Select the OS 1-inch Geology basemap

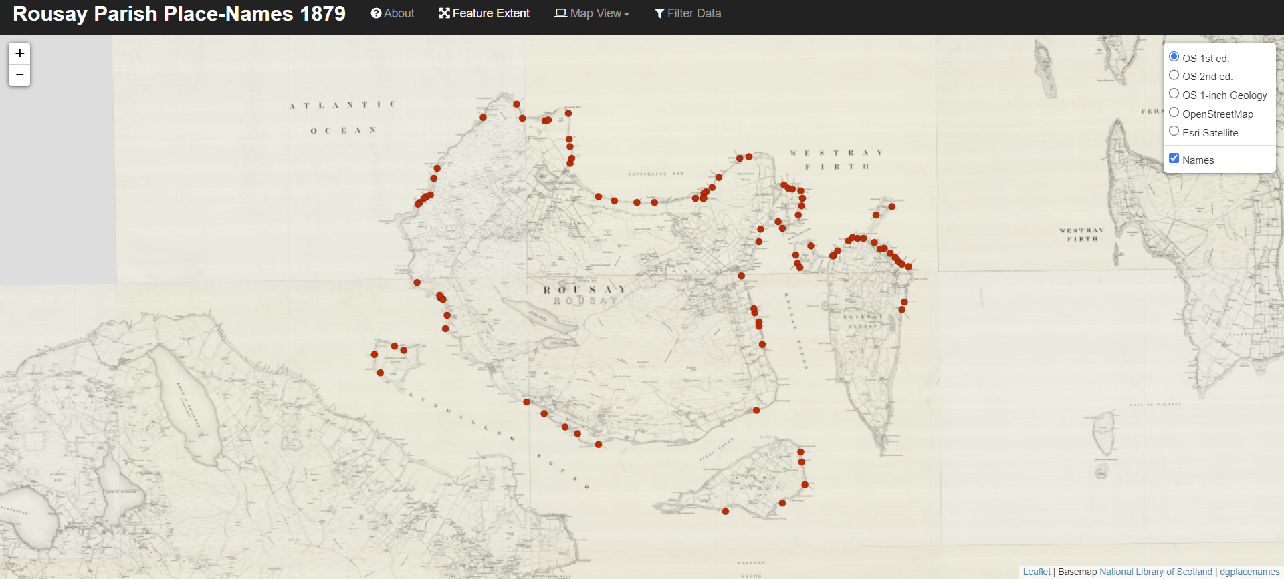[1174, 94]
